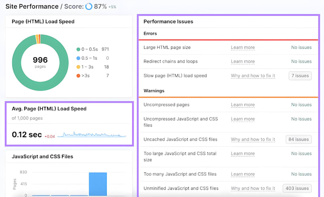Learn more about Too large JavaScript CSS size
Screen dimensions: 324x197
[x=243, y=154]
